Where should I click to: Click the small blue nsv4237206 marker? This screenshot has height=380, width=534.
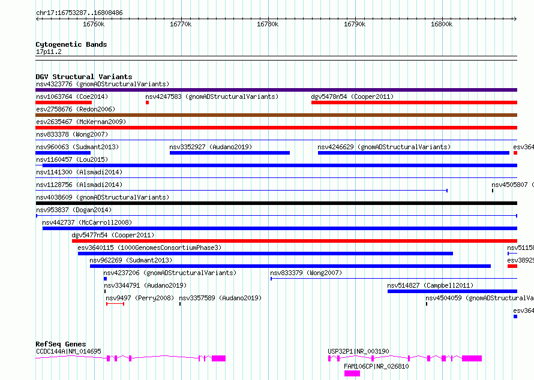(x=105, y=279)
